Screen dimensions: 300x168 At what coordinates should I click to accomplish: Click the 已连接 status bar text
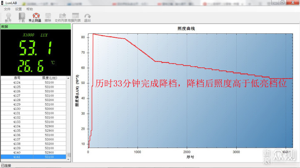pos(6,166)
